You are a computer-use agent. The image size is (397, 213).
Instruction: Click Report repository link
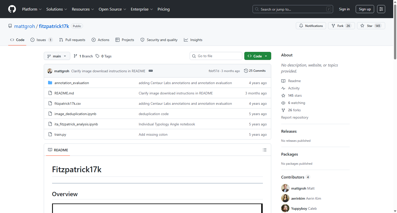point(295,117)
